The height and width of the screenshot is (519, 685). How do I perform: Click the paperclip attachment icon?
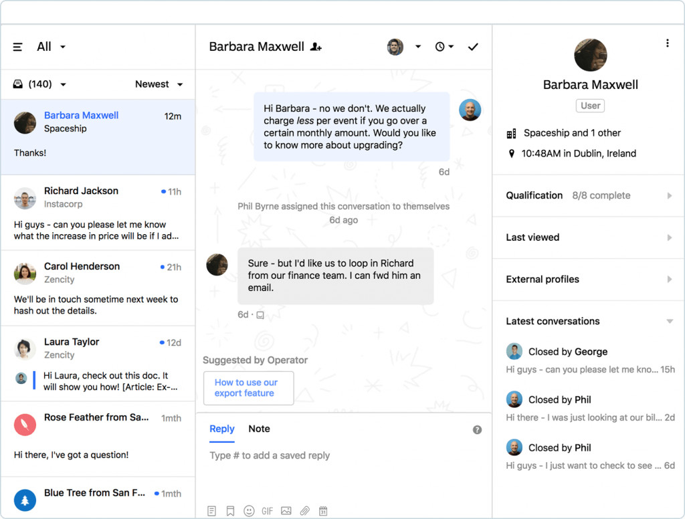coord(304,510)
